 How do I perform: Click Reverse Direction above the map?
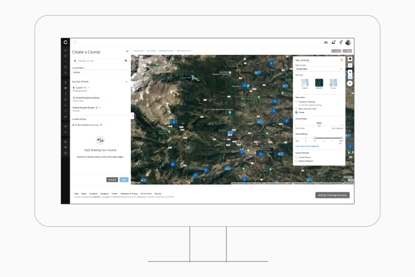point(167,51)
